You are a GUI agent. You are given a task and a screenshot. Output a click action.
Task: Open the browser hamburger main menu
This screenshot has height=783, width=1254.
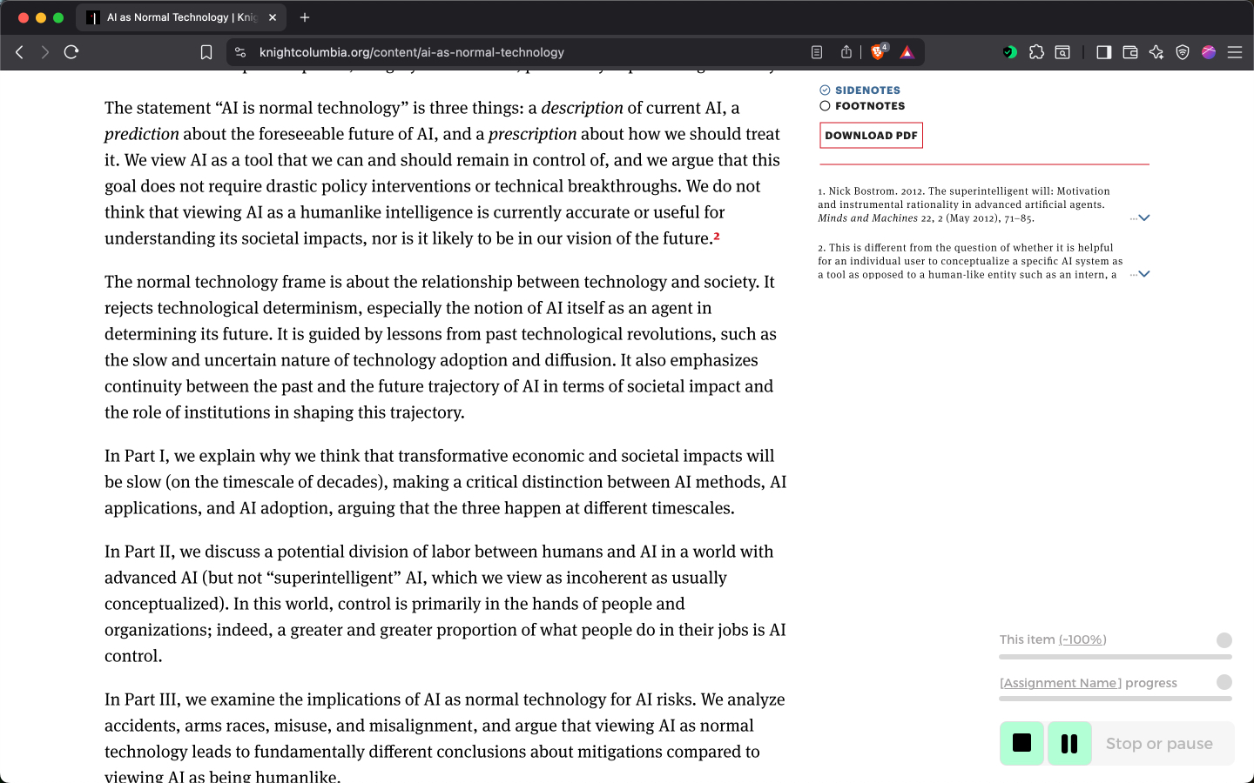pos(1235,52)
